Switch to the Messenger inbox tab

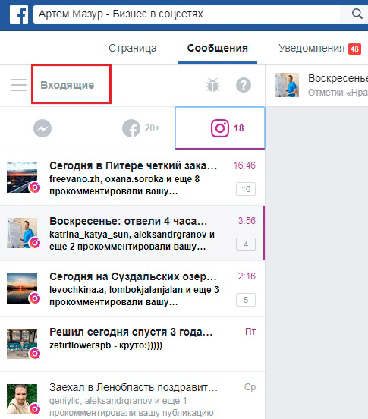pyautogui.click(x=42, y=128)
